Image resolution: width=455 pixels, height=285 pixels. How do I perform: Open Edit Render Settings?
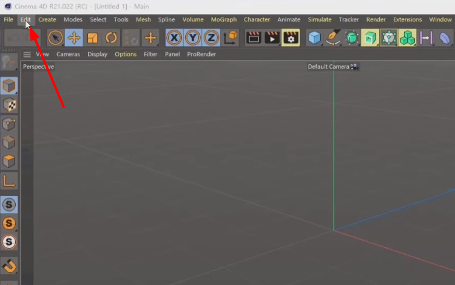[291, 38]
